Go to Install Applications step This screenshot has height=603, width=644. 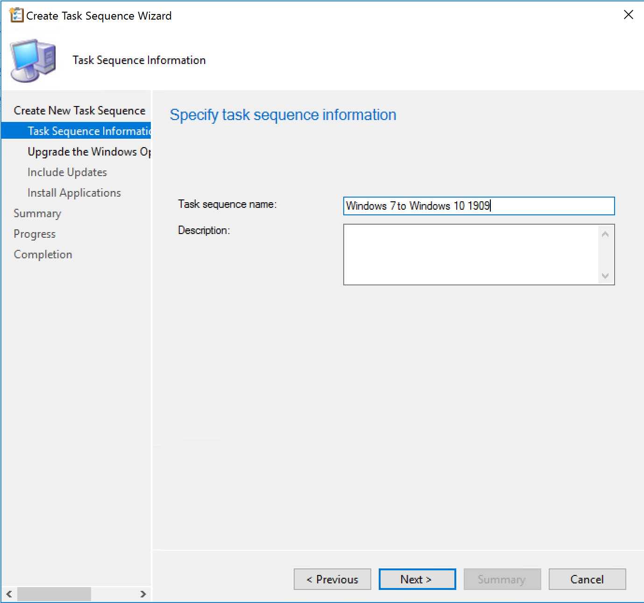click(x=74, y=193)
